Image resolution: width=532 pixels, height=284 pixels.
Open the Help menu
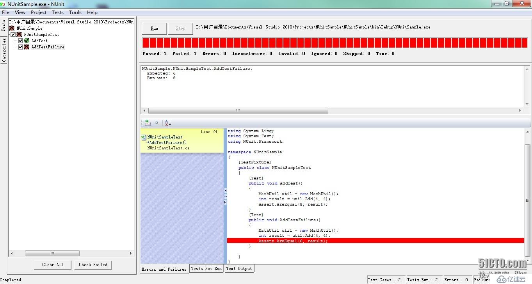93,12
